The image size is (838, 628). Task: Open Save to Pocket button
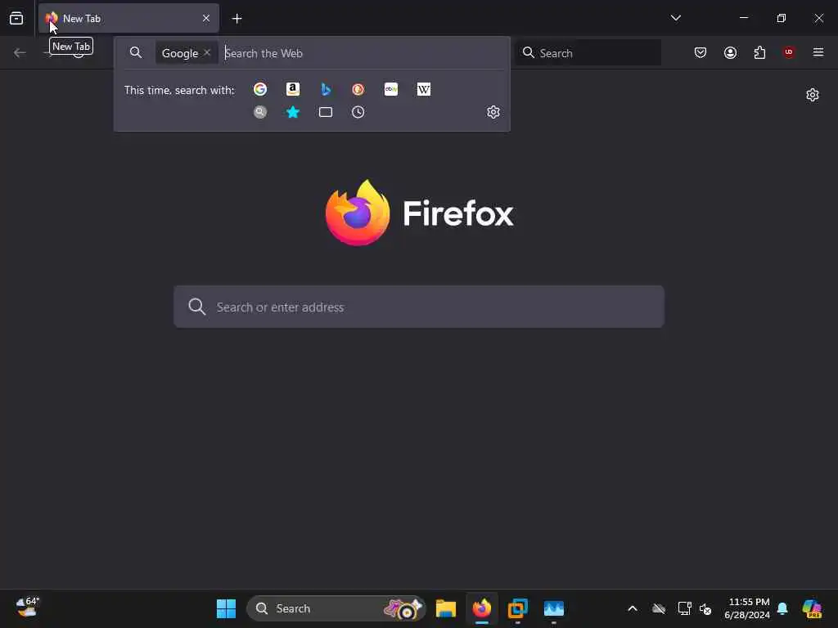(x=701, y=52)
